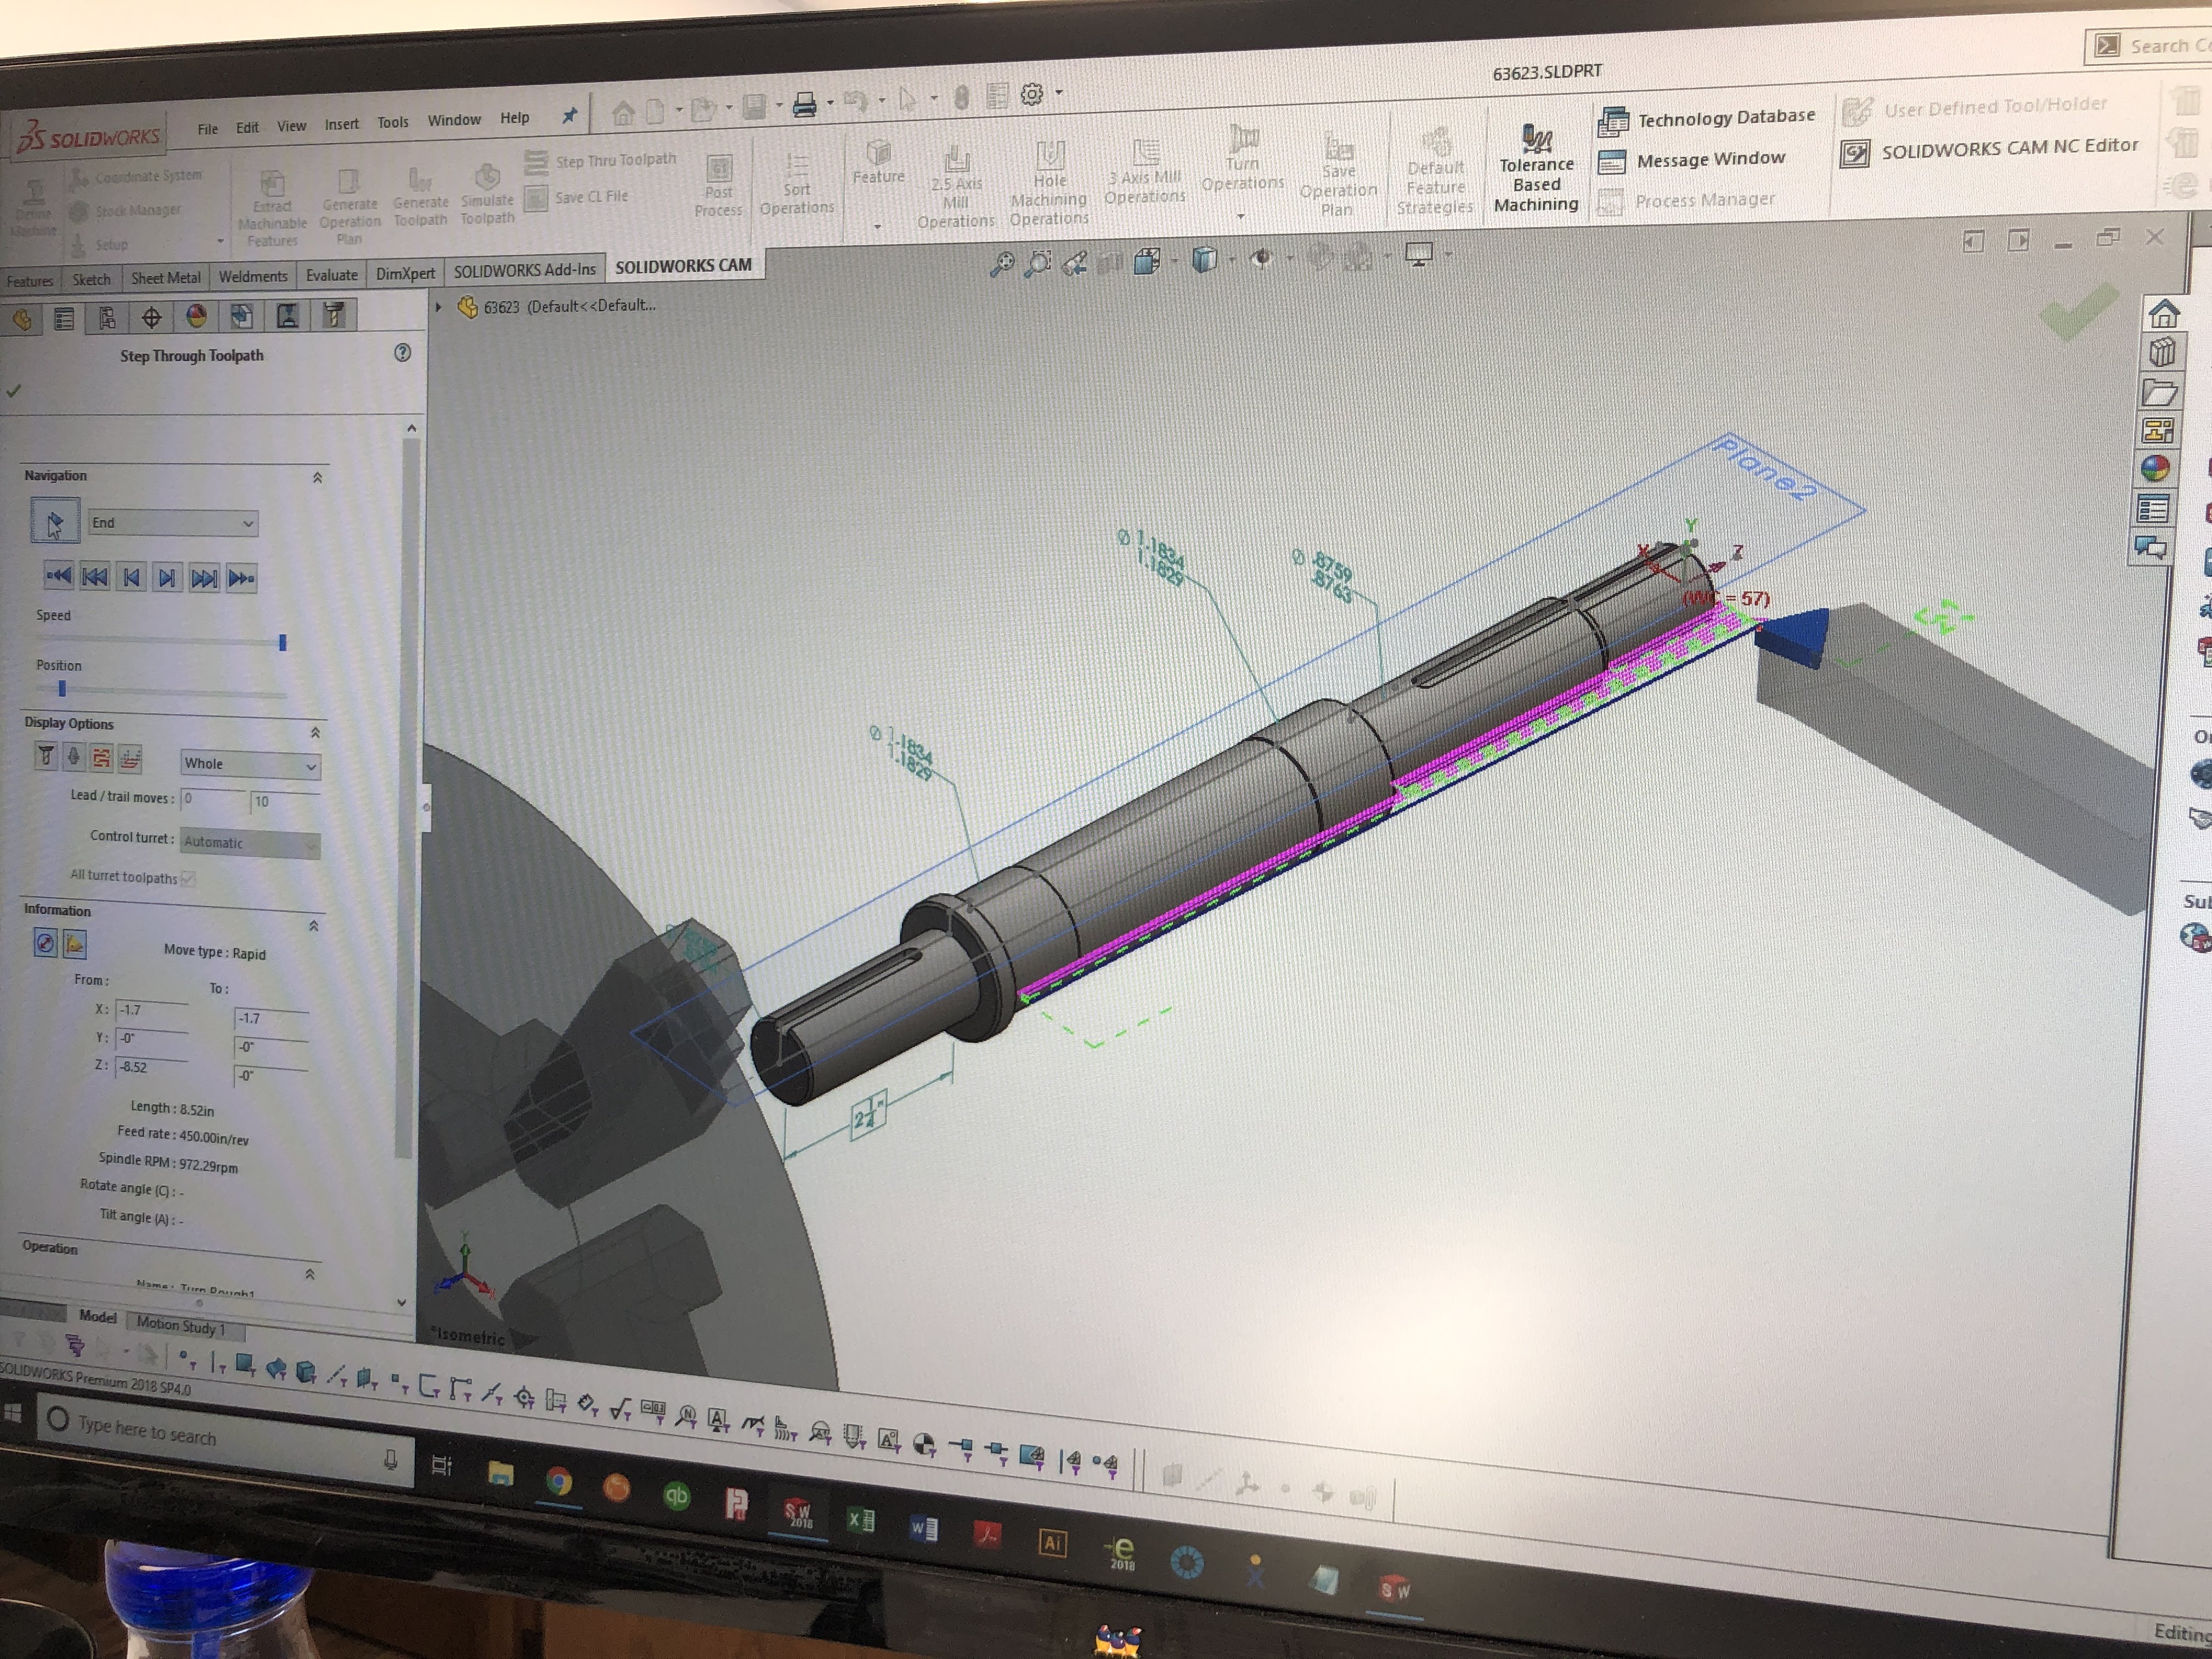Open the Motion Study 1 tab

tap(181, 1326)
